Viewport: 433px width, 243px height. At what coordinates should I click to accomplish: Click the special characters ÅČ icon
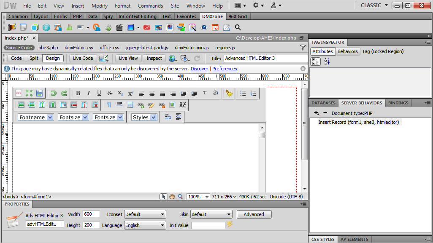[183, 105]
